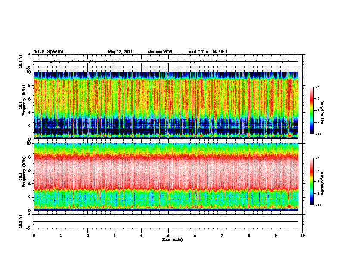The height and width of the screenshot is (264, 341).
Task: Click the "ch.3(V)" axis label
Action: pyautogui.click(x=21, y=221)
